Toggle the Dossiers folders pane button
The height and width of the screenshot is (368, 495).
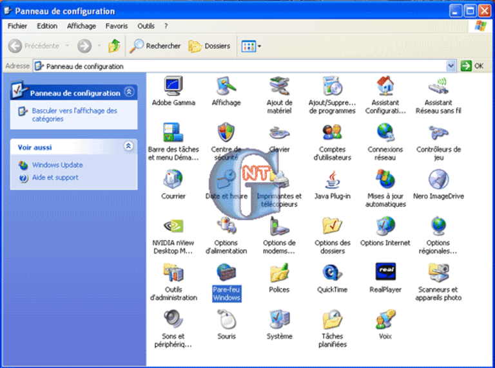(209, 46)
